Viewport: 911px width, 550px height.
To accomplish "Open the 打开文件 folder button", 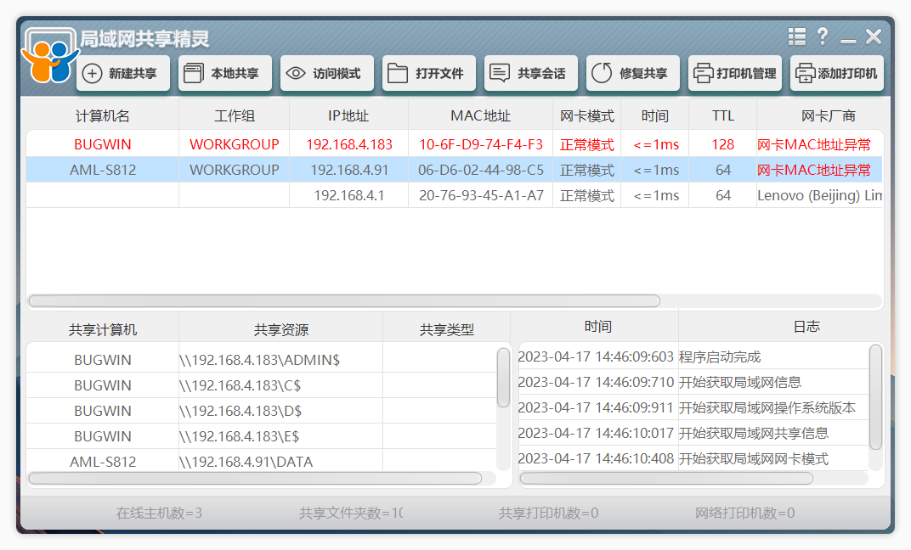I will point(429,73).
